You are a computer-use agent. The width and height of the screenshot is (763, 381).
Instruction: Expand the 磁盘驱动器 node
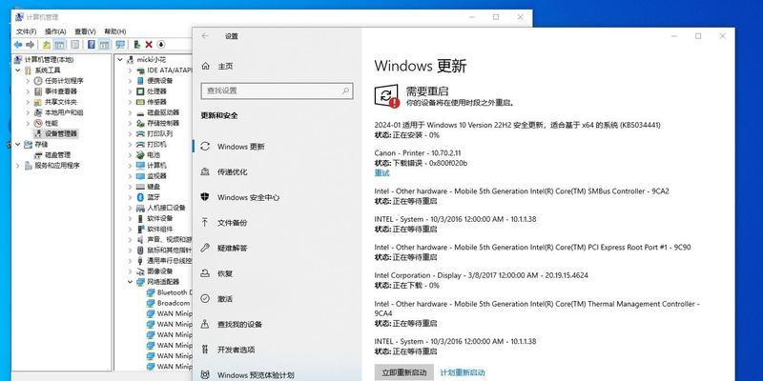point(130,112)
